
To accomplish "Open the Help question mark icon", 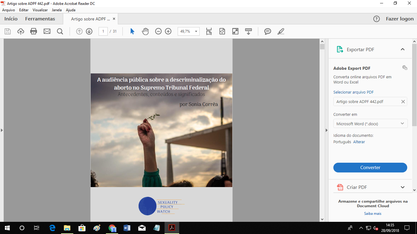I will point(377,19).
